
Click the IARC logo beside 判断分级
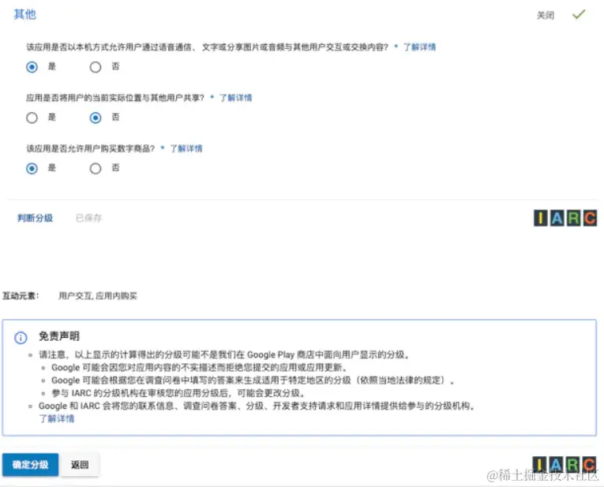coord(565,218)
